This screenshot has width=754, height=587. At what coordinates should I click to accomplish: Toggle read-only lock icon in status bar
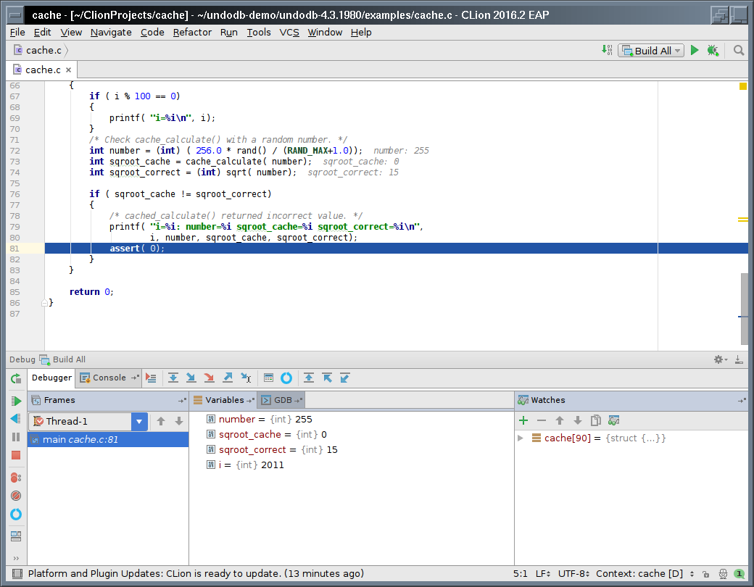click(705, 574)
